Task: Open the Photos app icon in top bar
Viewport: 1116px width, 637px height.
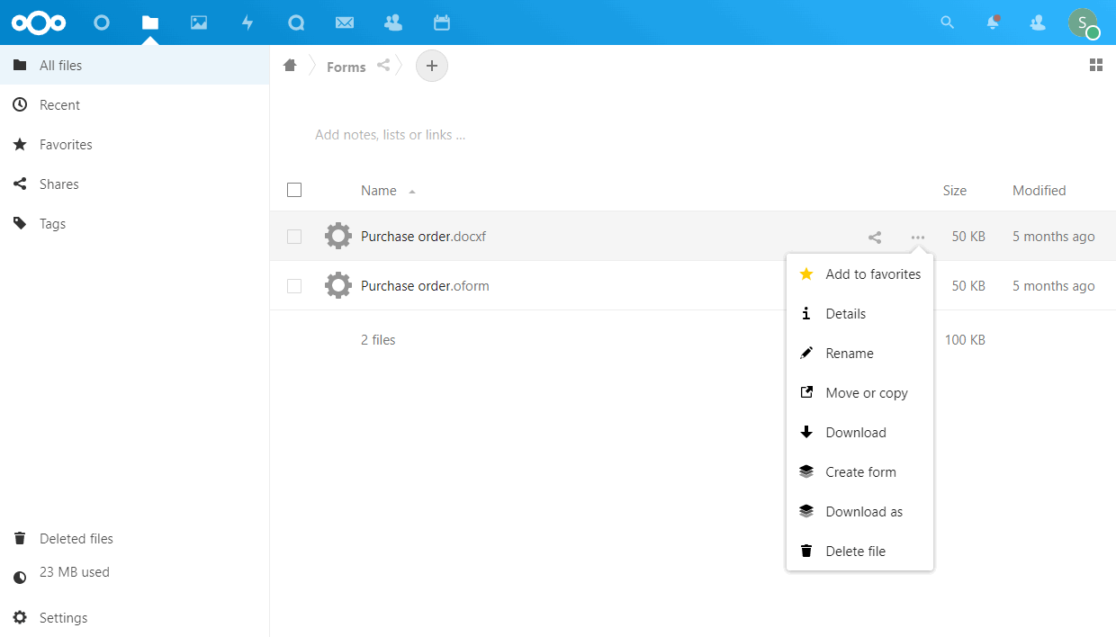Action: [x=199, y=22]
